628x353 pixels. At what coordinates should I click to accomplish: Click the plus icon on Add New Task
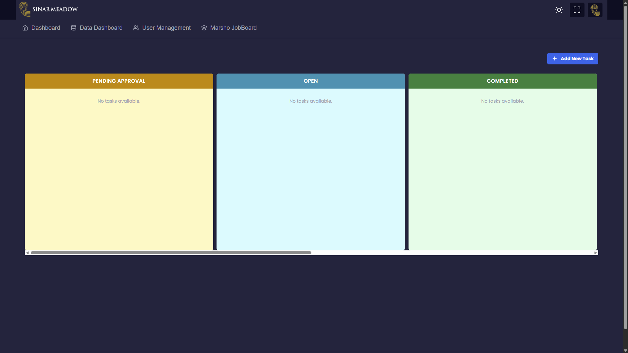click(x=554, y=59)
